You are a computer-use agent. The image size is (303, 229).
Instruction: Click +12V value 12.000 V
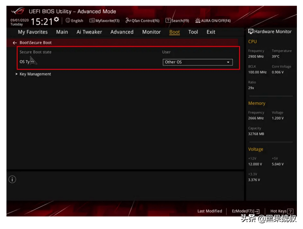[x=255, y=164]
